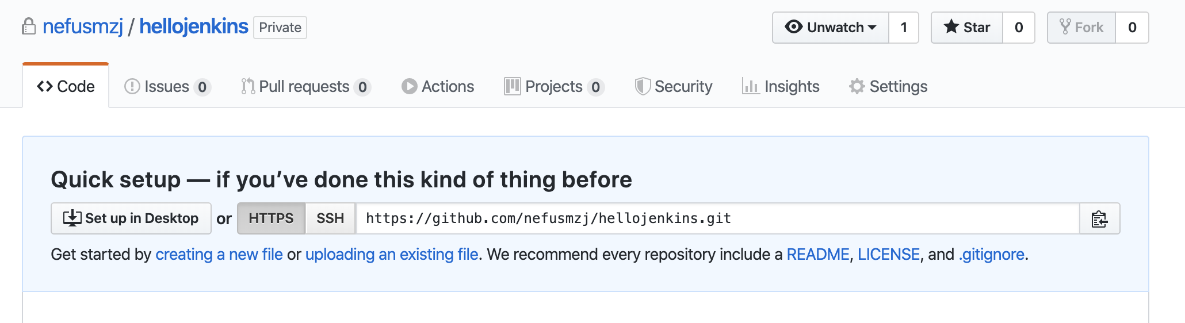Viewport: 1185px width, 323px height.
Task: Click Set up in Desktop button
Action: click(131, 218)
